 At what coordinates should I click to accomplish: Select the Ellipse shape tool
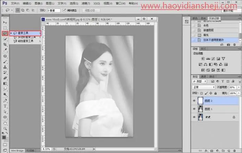[x=5, y=117]
